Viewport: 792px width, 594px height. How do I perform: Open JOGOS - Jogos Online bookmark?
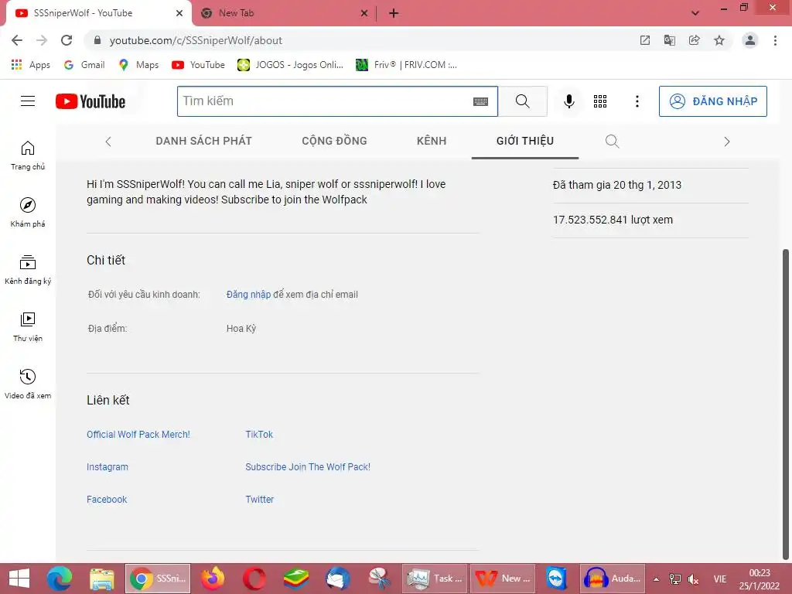point(291,65)
